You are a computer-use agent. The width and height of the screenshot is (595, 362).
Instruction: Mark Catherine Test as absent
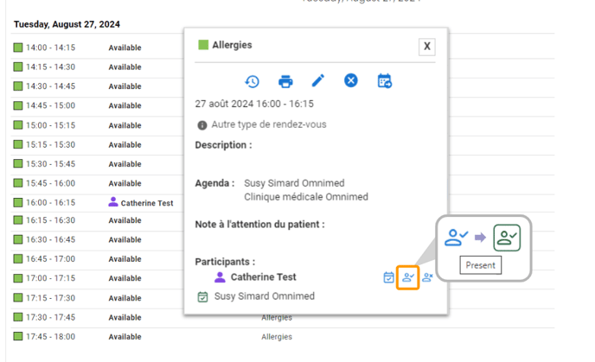point(427,277)
